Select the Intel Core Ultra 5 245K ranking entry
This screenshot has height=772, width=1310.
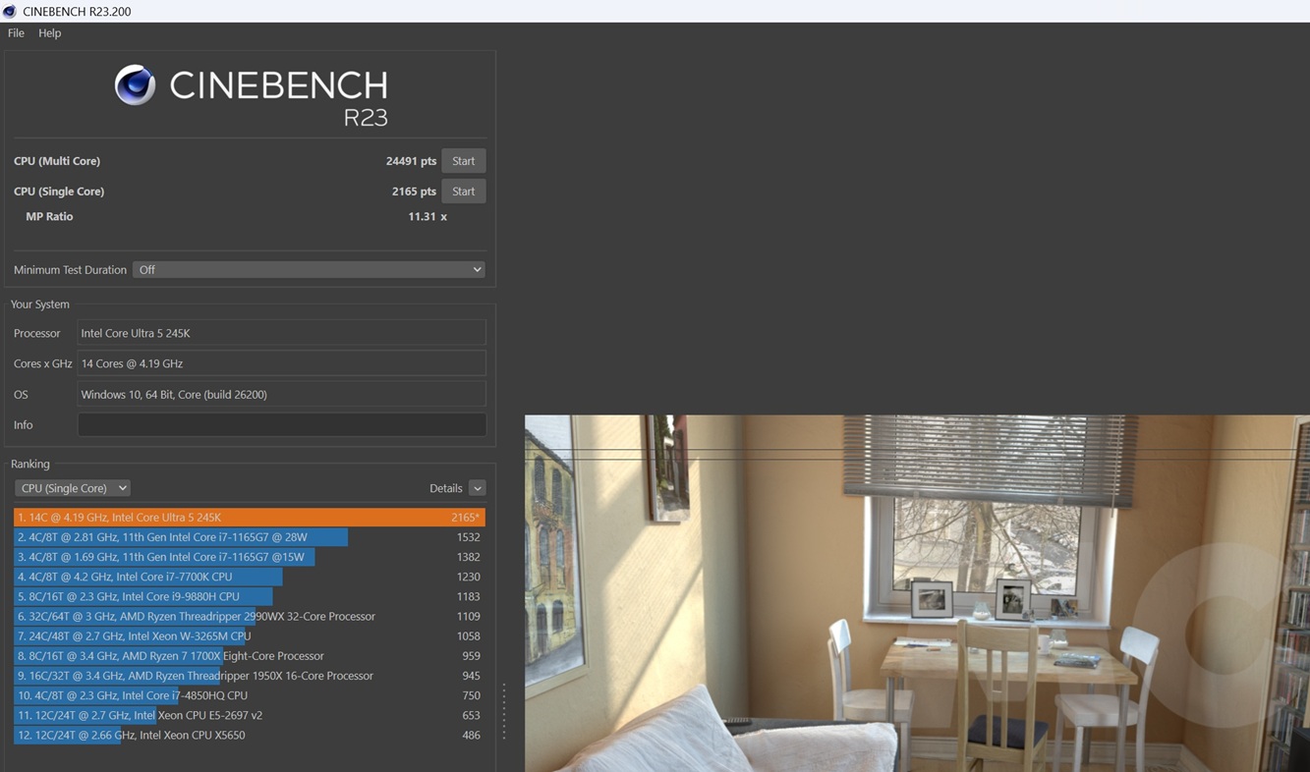tap(249, 517)
